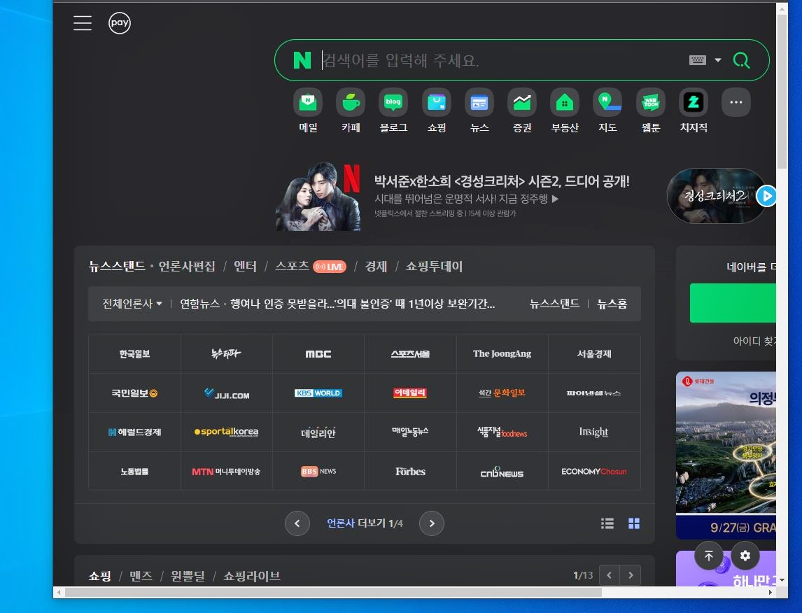Open the 치지직 shortcut
Viewport: 802px width, 613px height.
click(x=694, y=111)
